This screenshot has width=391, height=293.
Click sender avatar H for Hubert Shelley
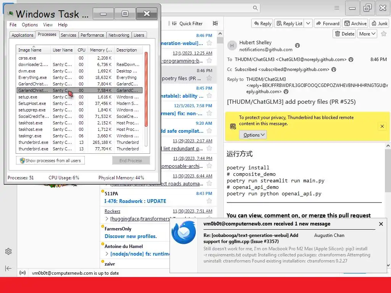point(232,46)
